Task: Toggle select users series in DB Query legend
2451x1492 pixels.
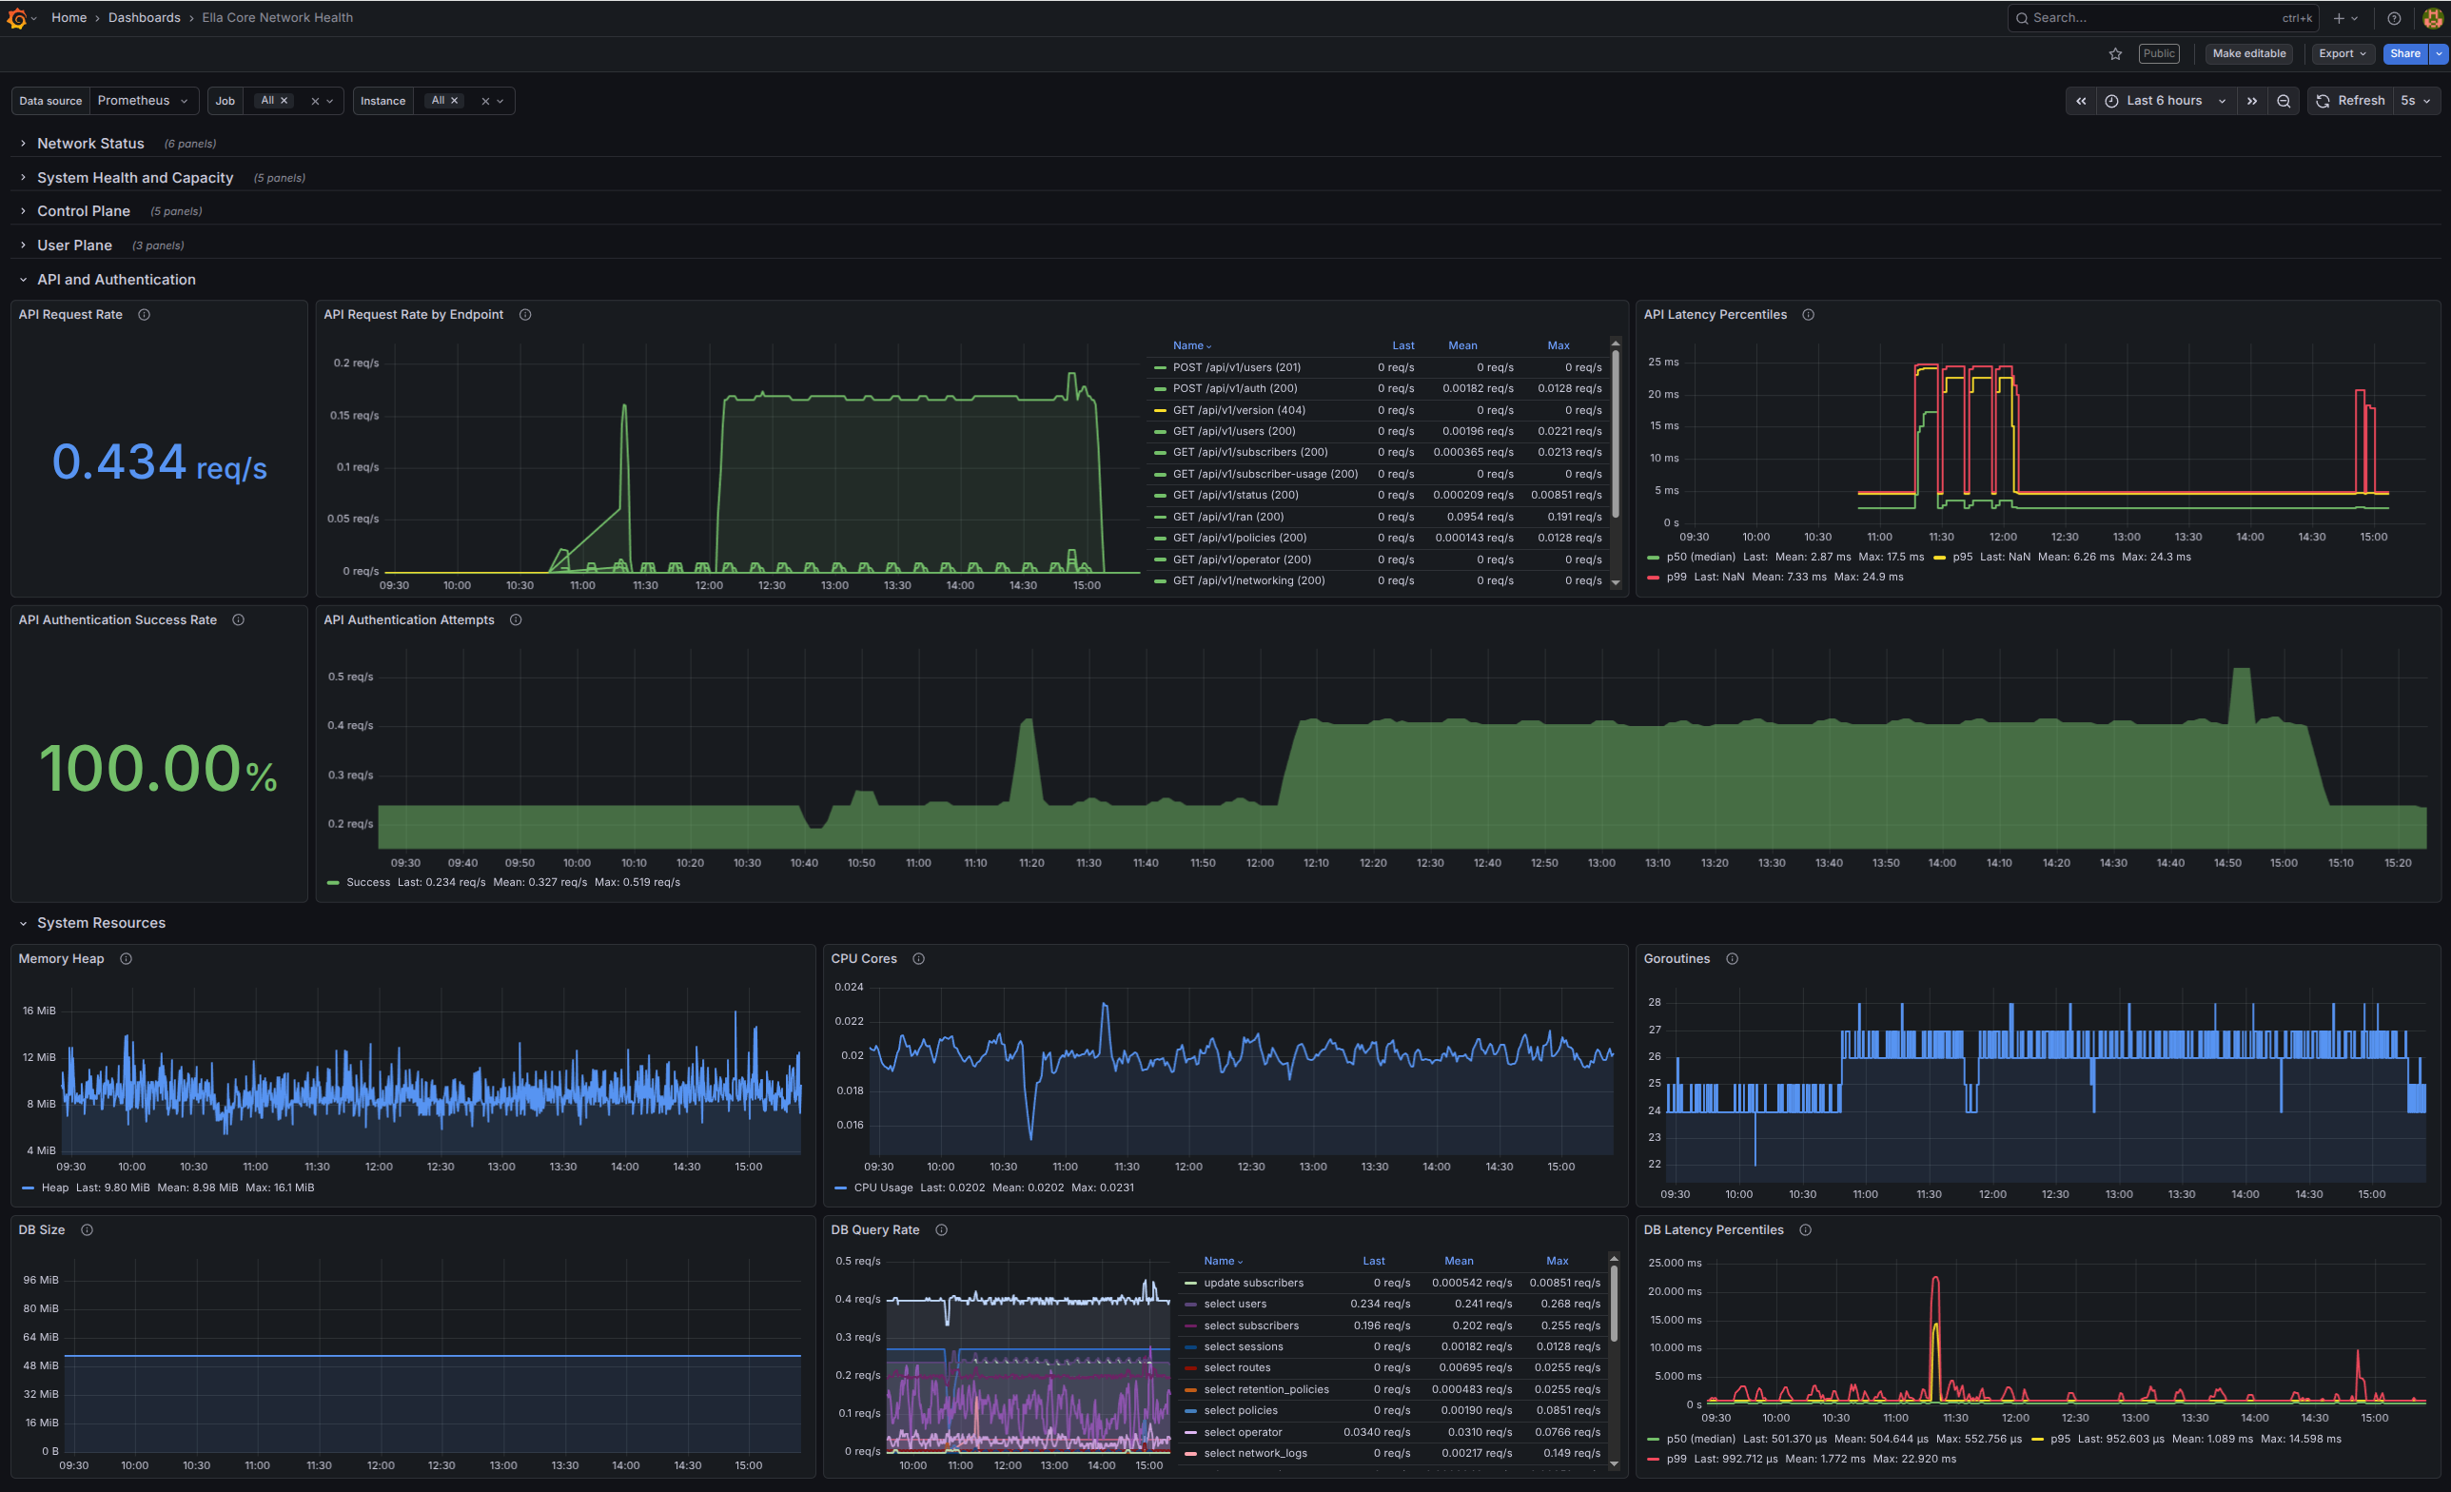Action: click(1233, 1304)
